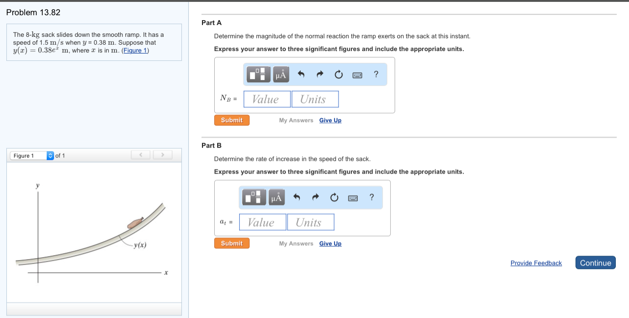Open Part A templates equation button
This screenshot has width=629, height=318.
(x=259, y=75)
